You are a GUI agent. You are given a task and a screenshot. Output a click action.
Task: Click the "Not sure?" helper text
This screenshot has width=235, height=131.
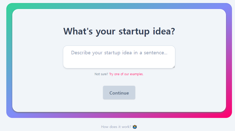tap(101, 74)
